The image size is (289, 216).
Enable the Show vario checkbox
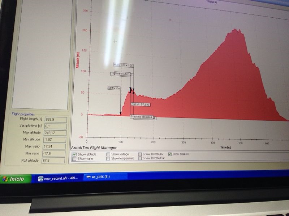[74, 159]
